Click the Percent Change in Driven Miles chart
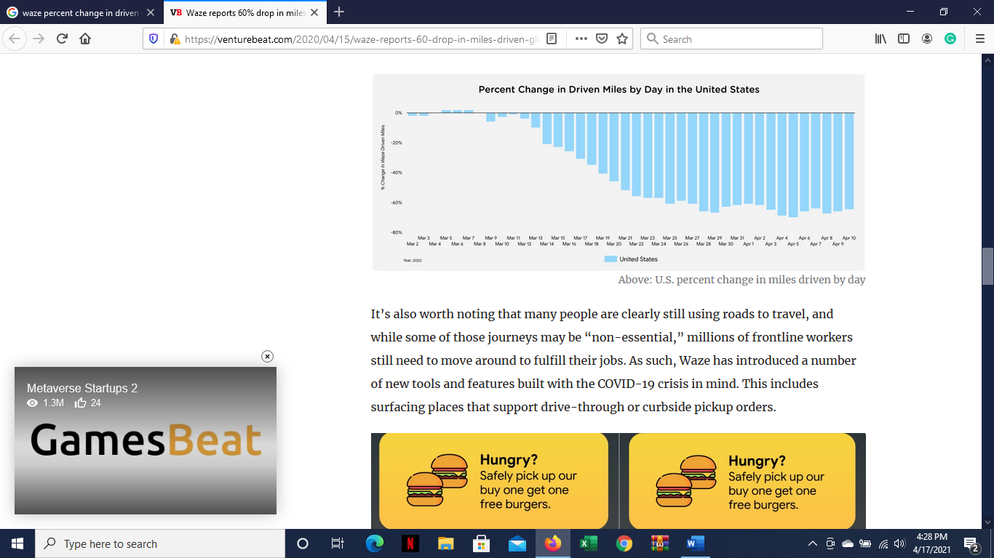Viewport: 994px width, 558px height. 619,172
